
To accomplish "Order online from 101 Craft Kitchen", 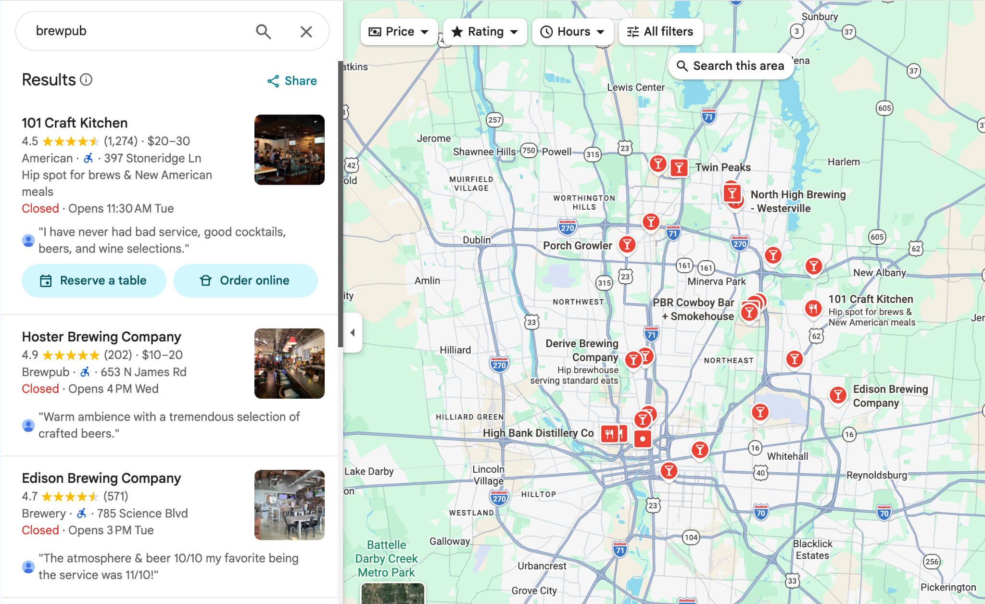I will click(x=245, y=280).
